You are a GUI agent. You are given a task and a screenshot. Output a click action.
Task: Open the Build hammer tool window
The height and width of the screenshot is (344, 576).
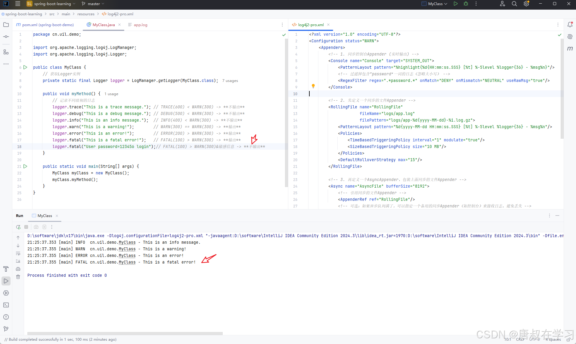(6, 269)
